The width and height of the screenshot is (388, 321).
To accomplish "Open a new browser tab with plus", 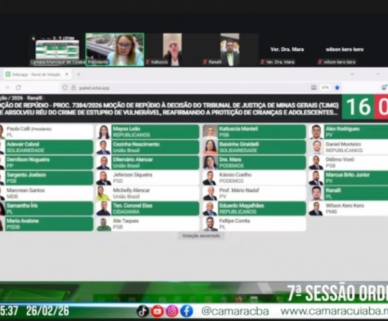I will click(78, 75).
